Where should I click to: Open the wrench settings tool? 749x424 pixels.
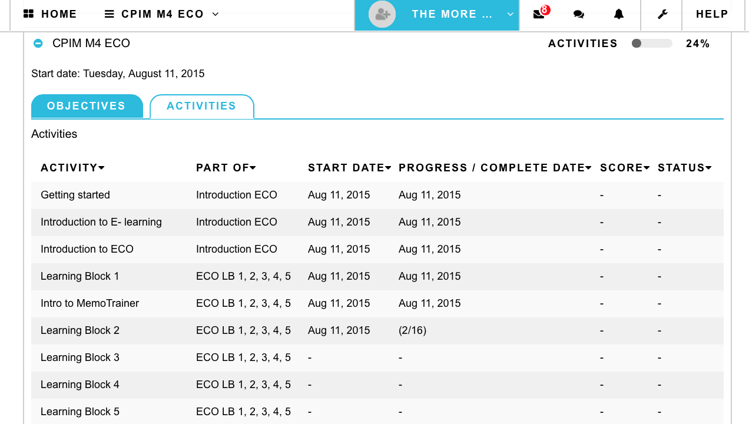click(662, 14)
